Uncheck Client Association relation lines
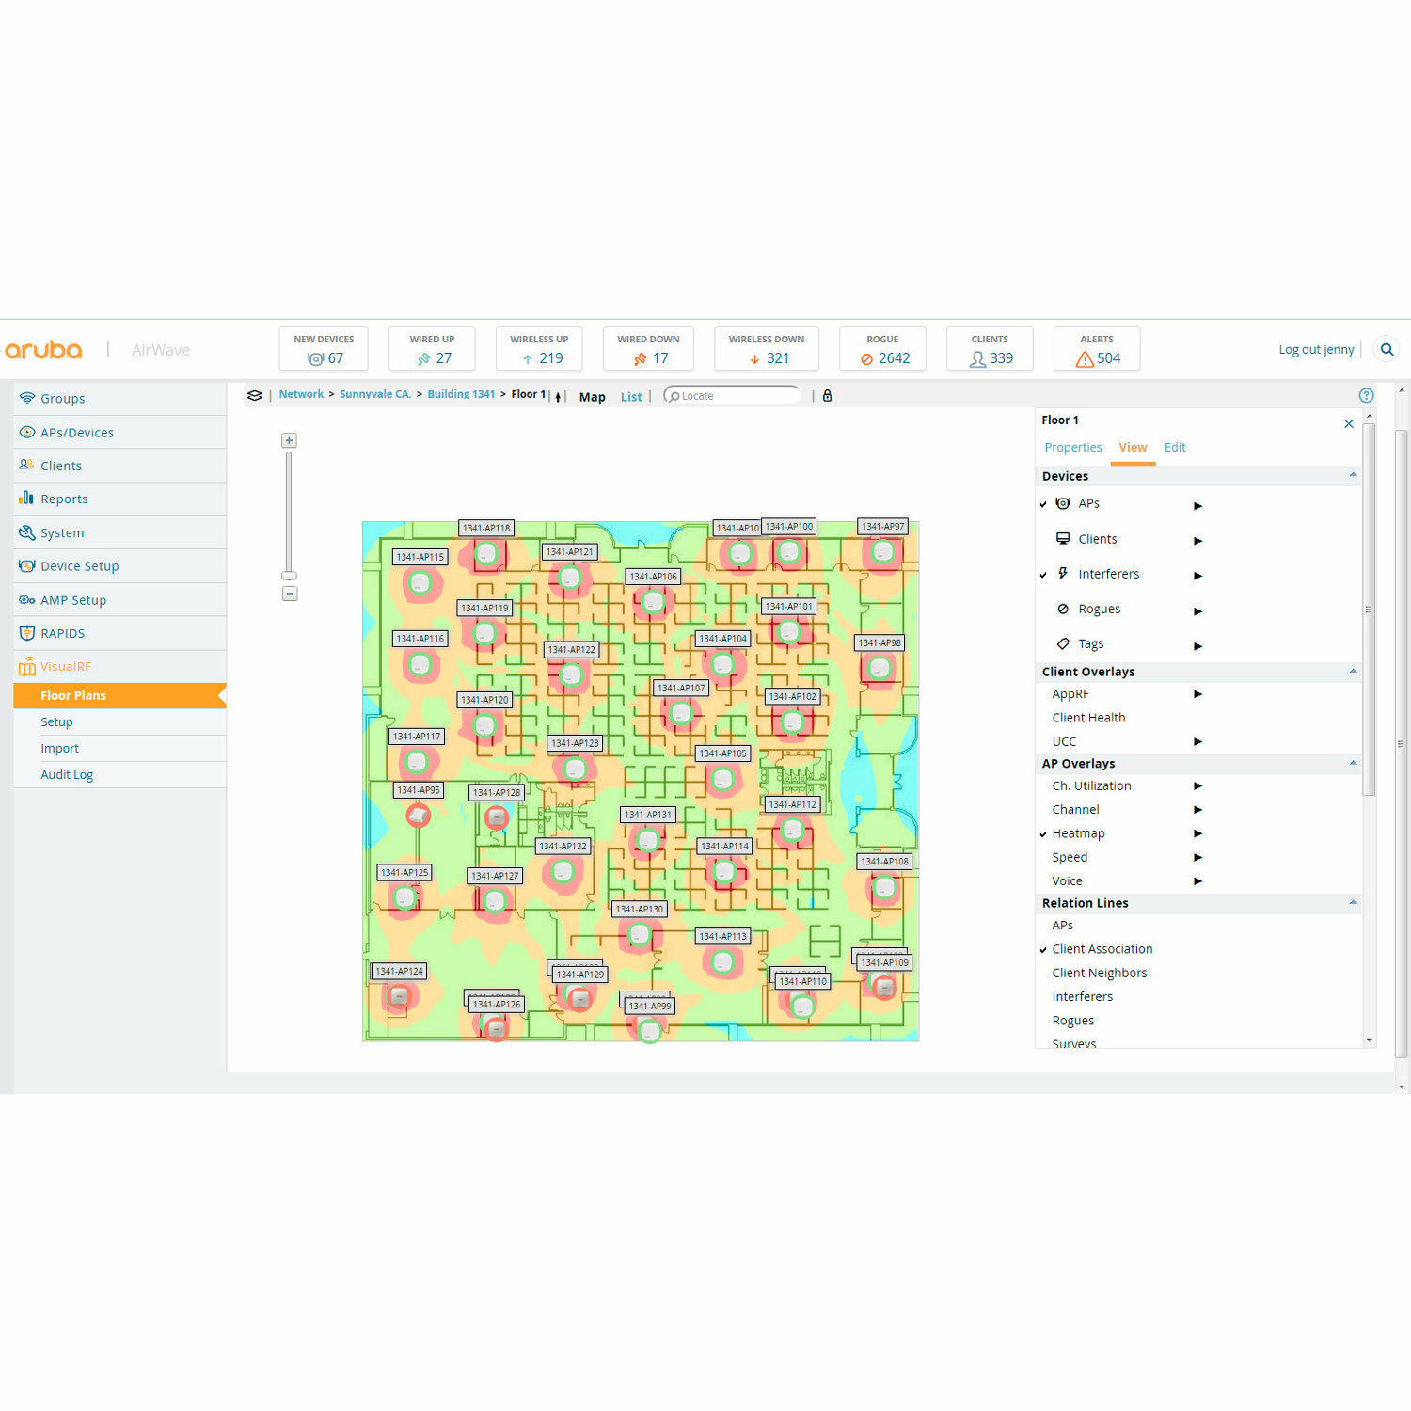The height and width of the screenshot is (1411, 1411). tap(1102, 949)
